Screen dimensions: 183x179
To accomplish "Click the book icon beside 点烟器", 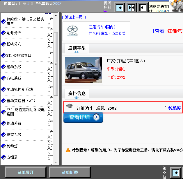I will pos(3,157).
